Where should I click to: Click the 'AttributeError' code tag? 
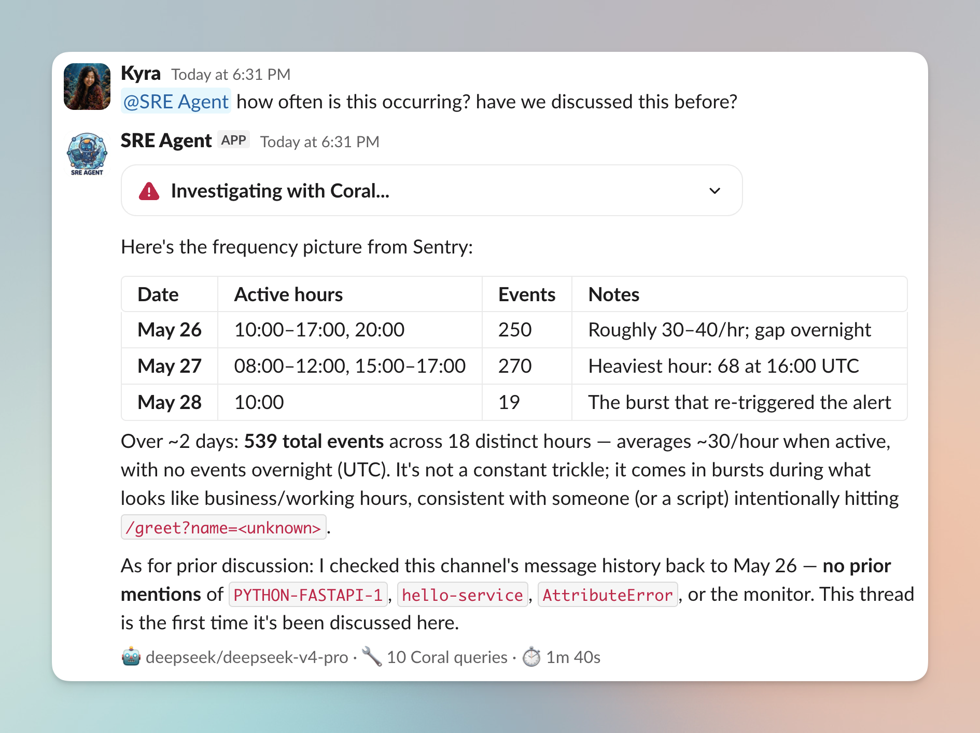pyautogui.click(x=608, y=595)
